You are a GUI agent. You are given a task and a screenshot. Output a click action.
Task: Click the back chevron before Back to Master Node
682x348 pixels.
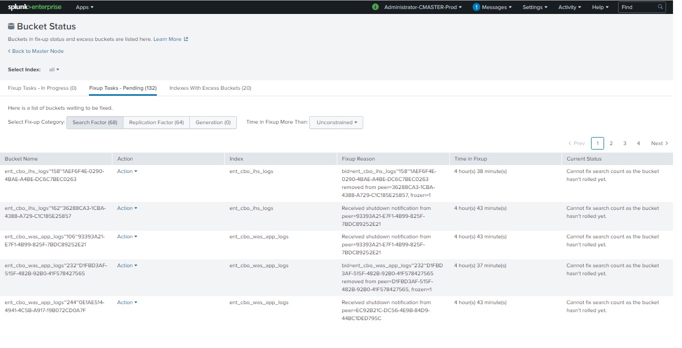tap(8, 51)
